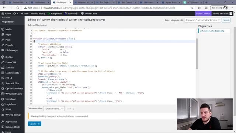Click Delete Cache in admin bar
The width and height of the screenshot is (236, 133).
pyautogui.click(x=89, y=14)
